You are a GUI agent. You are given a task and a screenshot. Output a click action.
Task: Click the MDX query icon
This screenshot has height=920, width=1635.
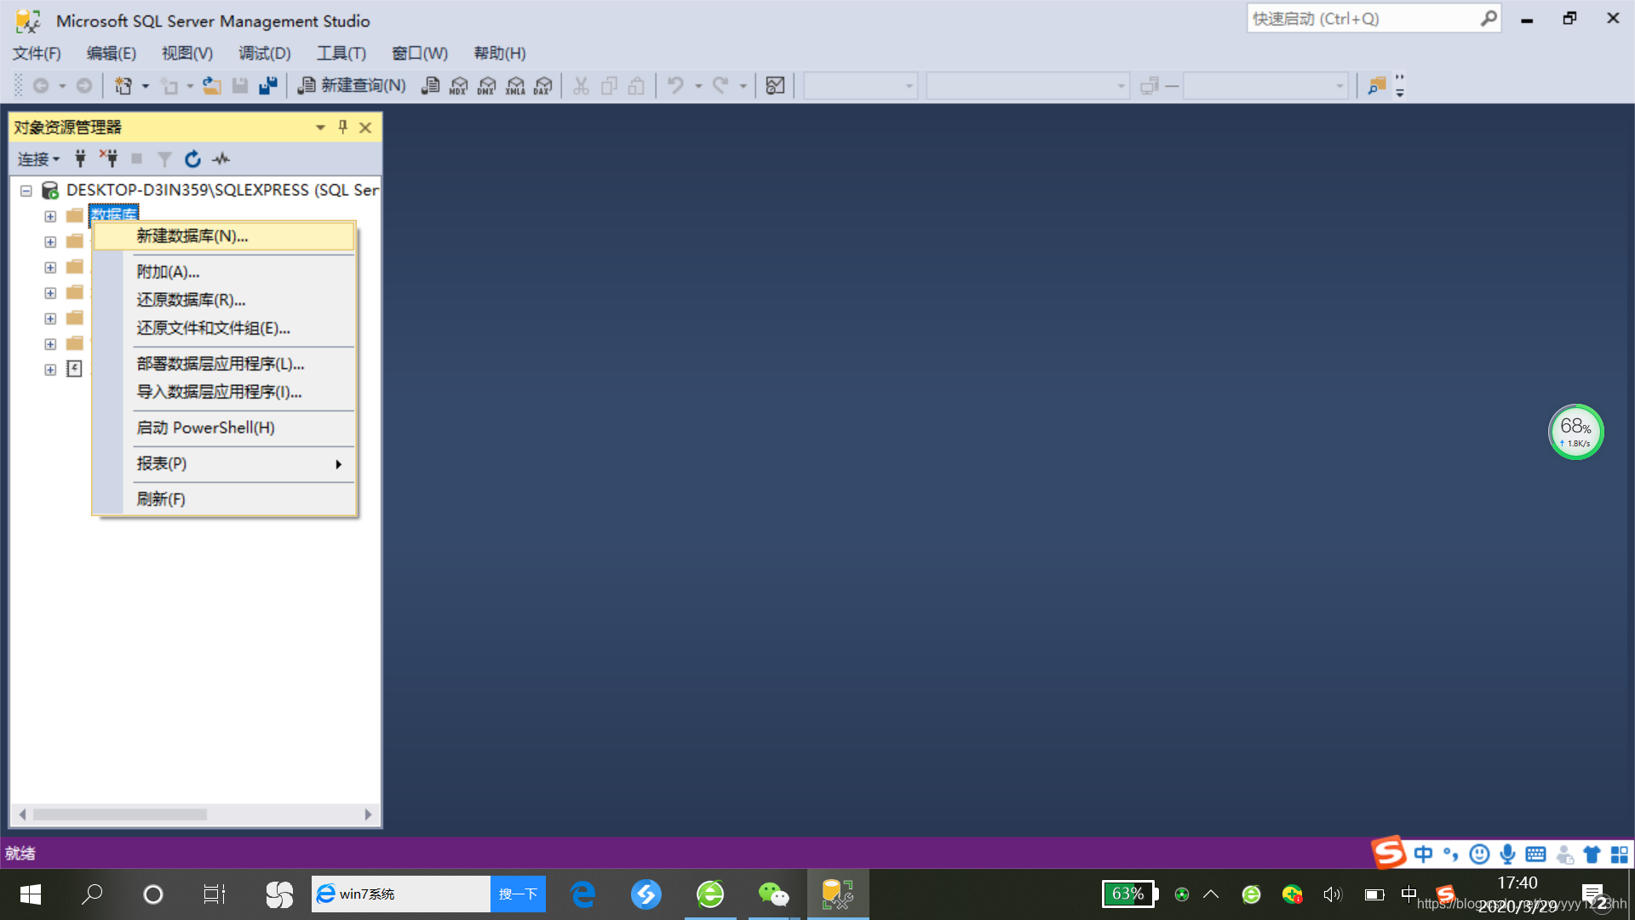pos(459,86)
